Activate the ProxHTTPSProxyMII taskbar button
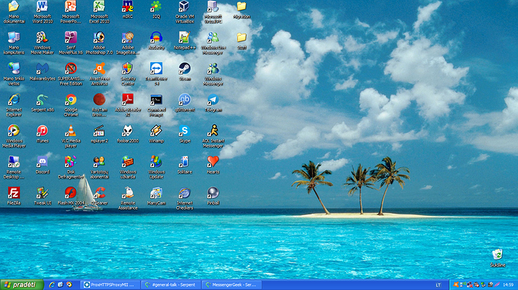This screenshot has width=518, height=290. click(110, 285)
